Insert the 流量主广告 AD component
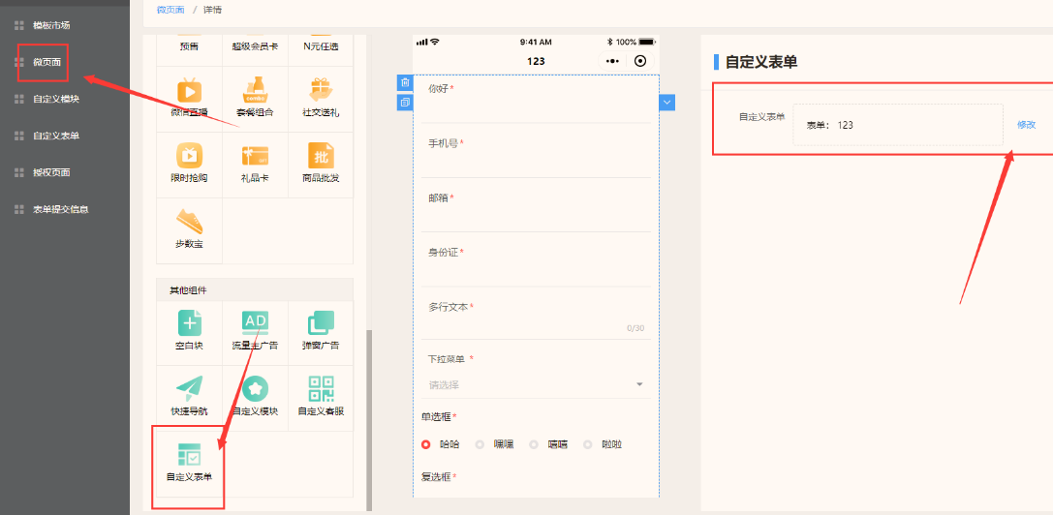The image size is (1053, 515). tap(255, 332)
